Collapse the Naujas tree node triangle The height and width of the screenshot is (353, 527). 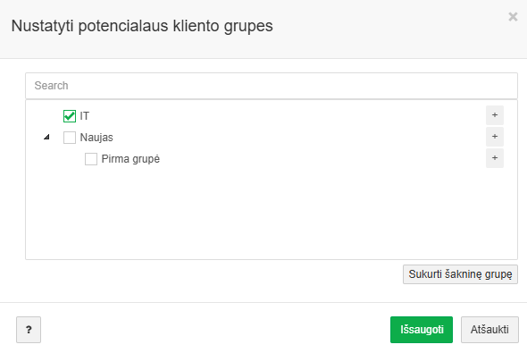(x=46, y=137)
